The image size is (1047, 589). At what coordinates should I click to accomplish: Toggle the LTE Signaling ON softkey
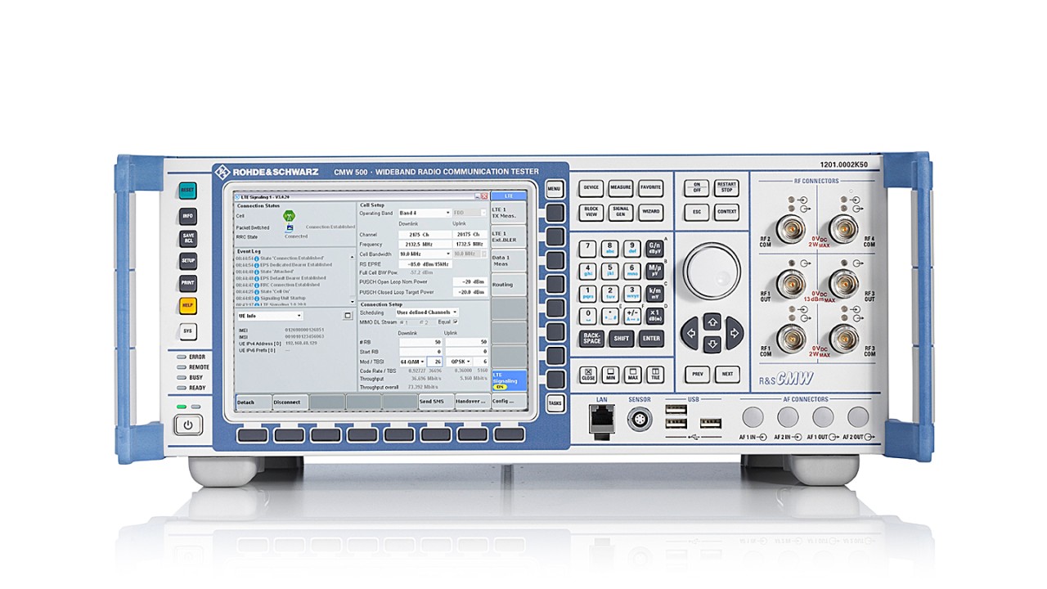pos(509,381)
